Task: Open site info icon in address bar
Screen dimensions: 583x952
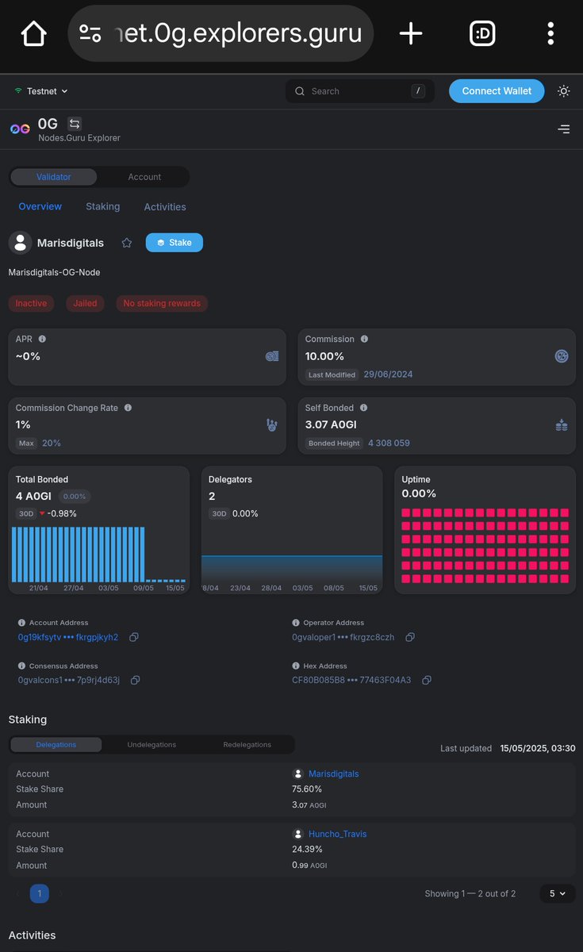Action: [x=90, y=33]
